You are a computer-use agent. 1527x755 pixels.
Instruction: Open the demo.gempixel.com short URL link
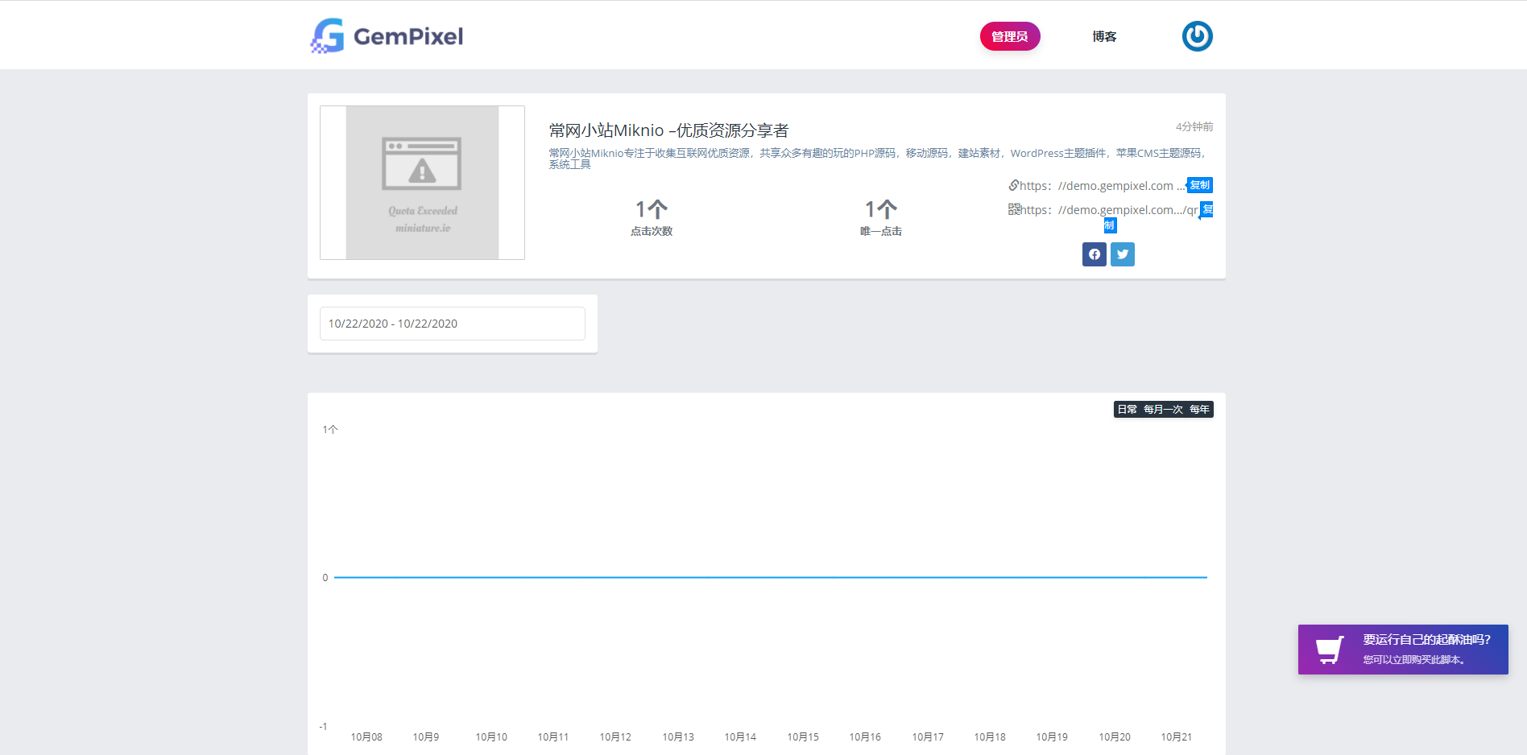[1102, 186]
